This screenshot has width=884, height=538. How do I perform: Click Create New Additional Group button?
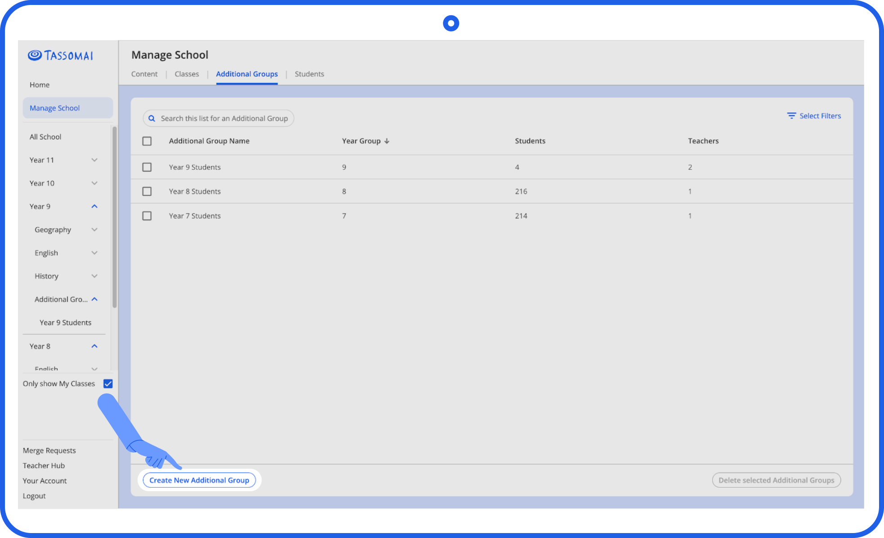(x=199, y=480)
